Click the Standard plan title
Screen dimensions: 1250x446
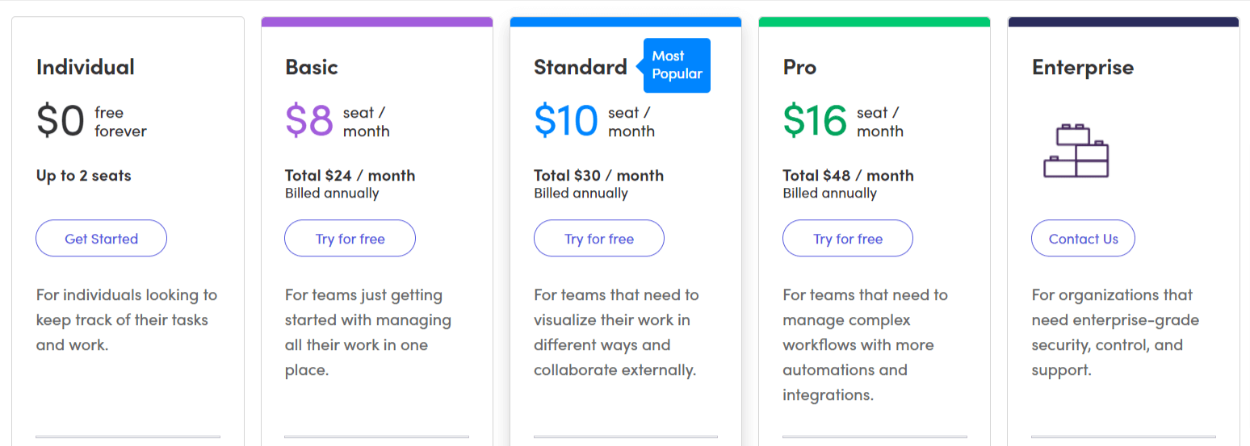581,67
